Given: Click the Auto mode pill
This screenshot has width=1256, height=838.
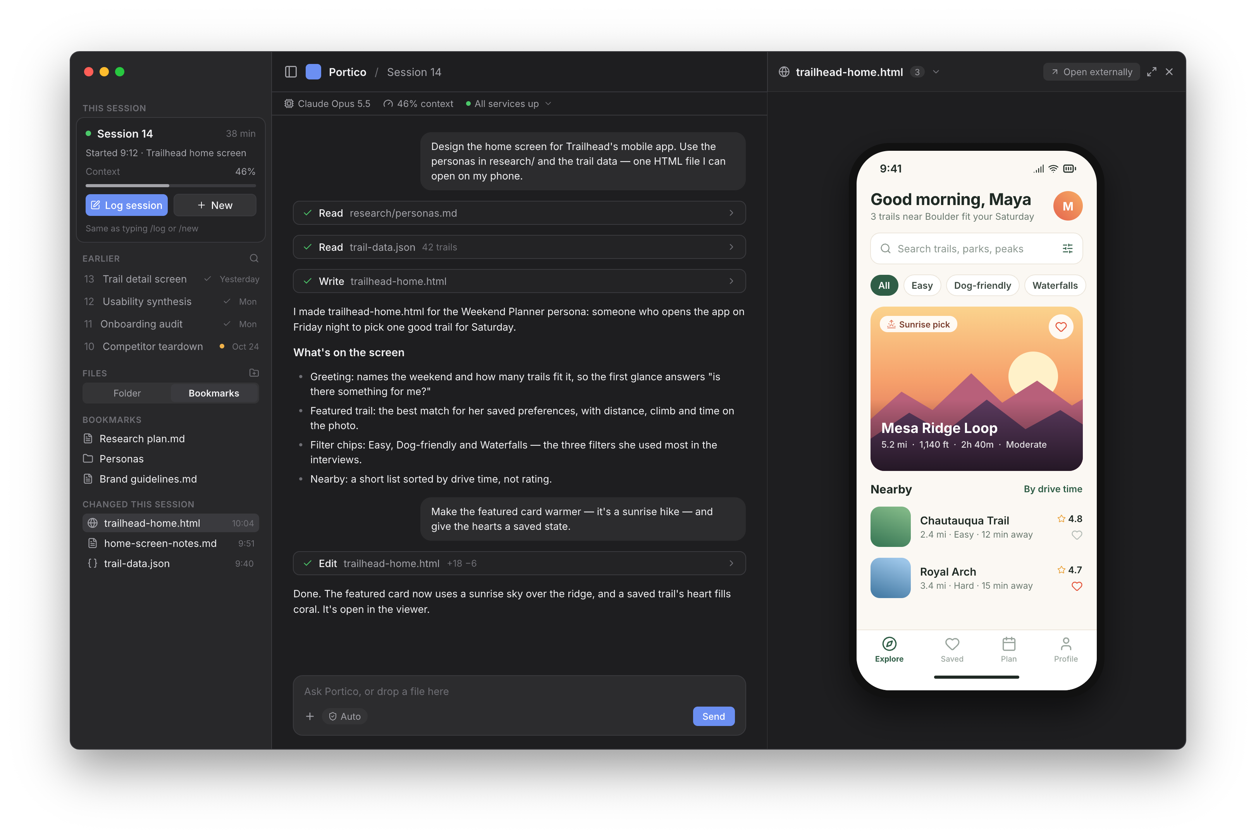Looking at the screenshot, I should pyautogui.click(x=344, y=716).
